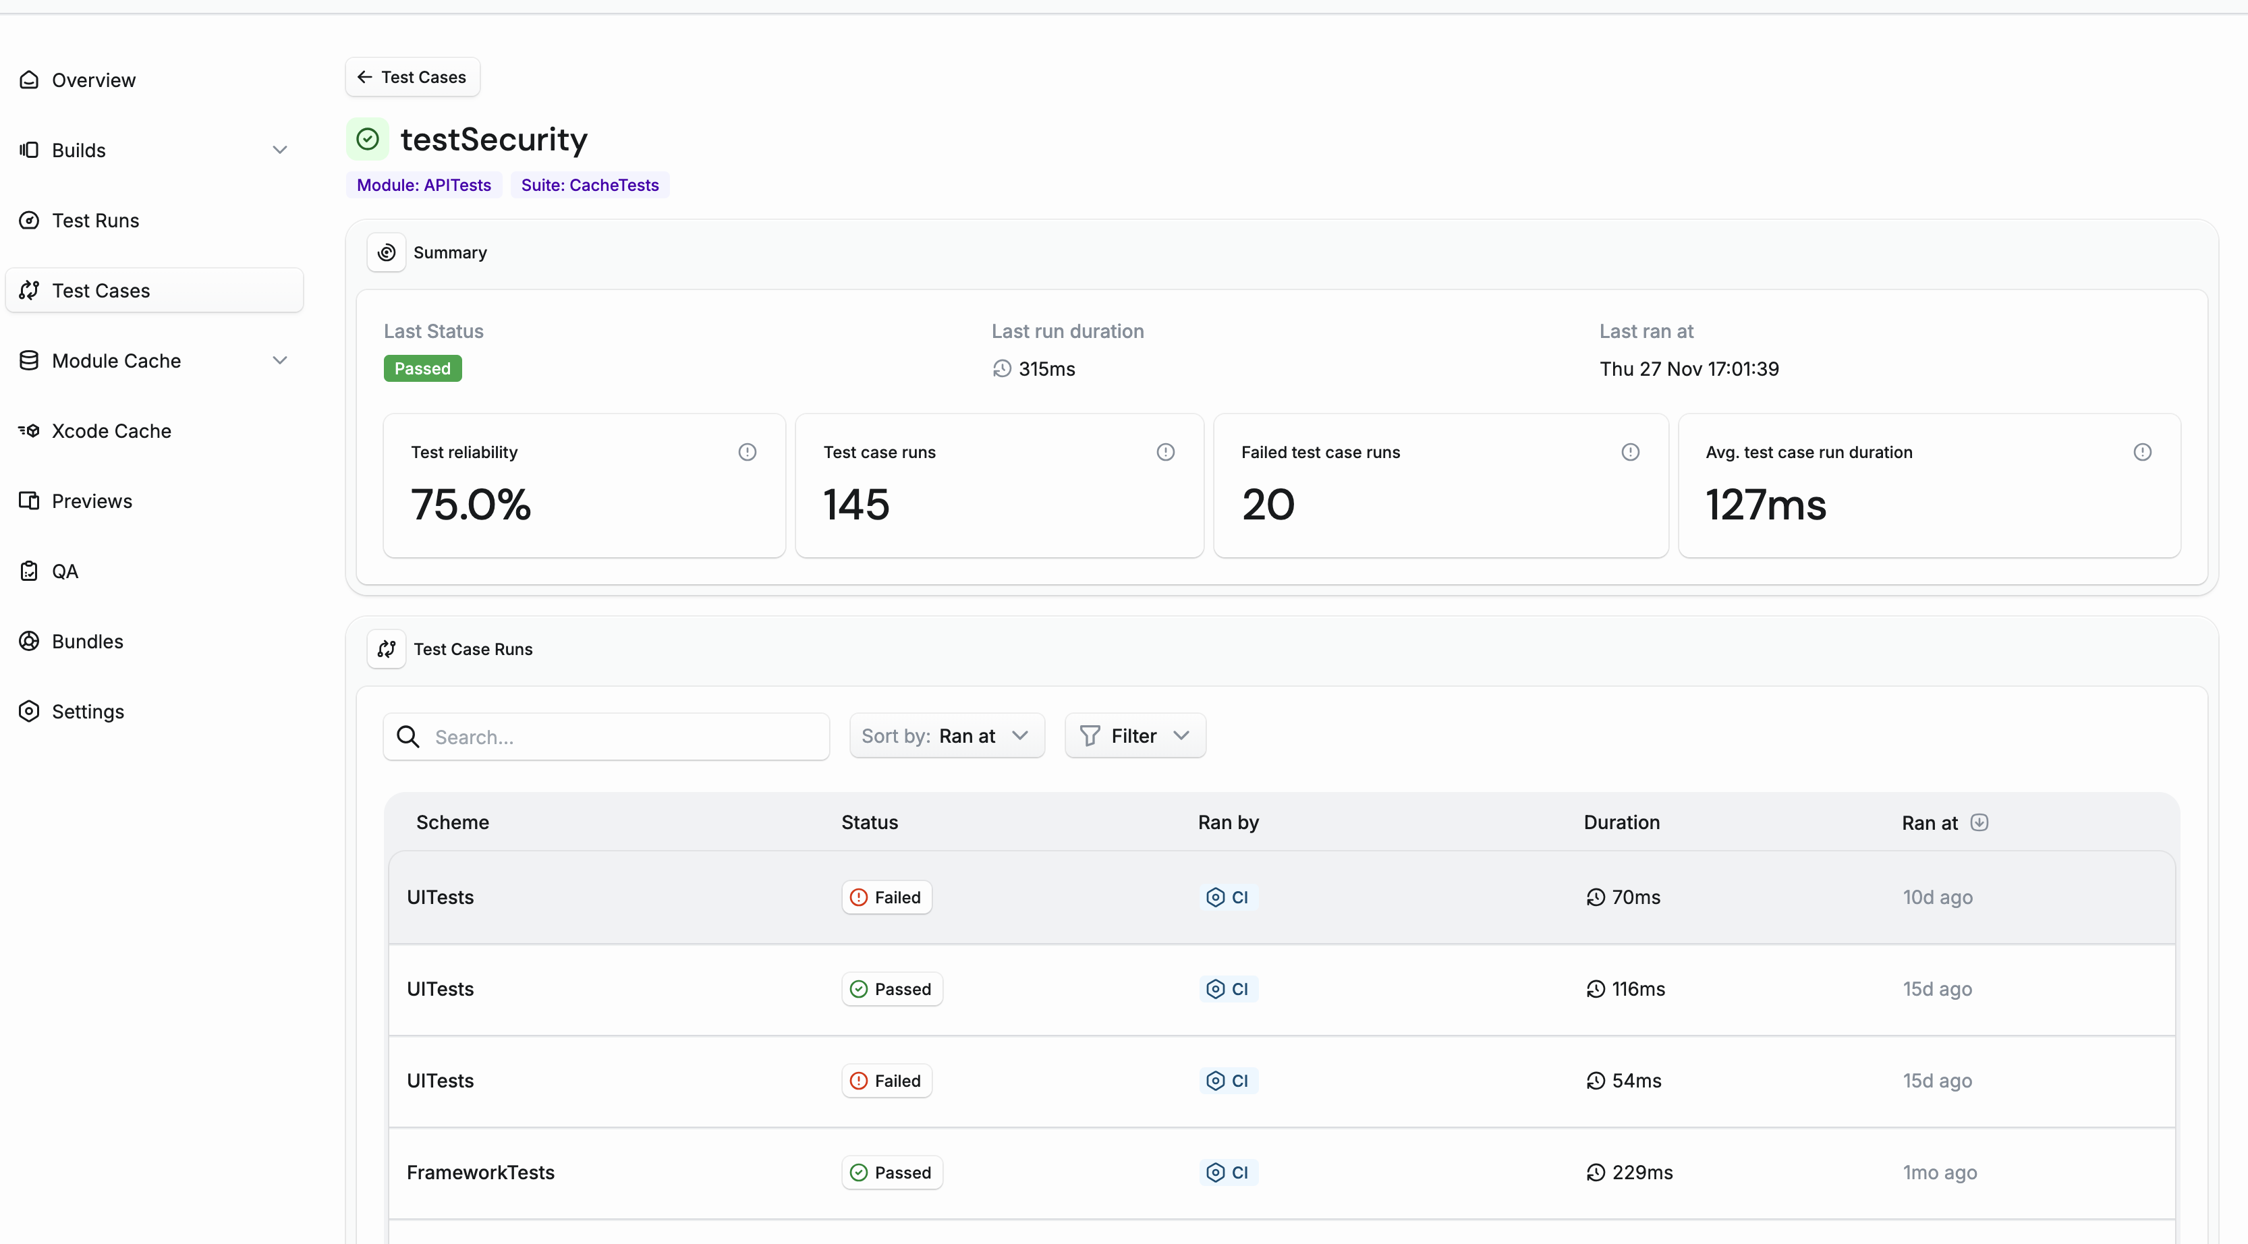Click the search magnifier icon
Image resolution: width=2248 pixels, height=1244 pixels.
pos(408,736)
